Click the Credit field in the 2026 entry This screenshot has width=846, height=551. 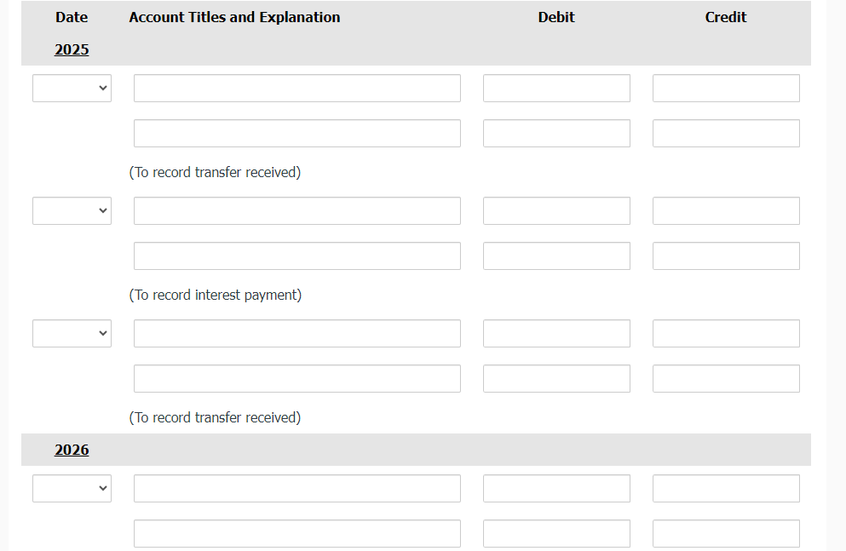(725, 488)
